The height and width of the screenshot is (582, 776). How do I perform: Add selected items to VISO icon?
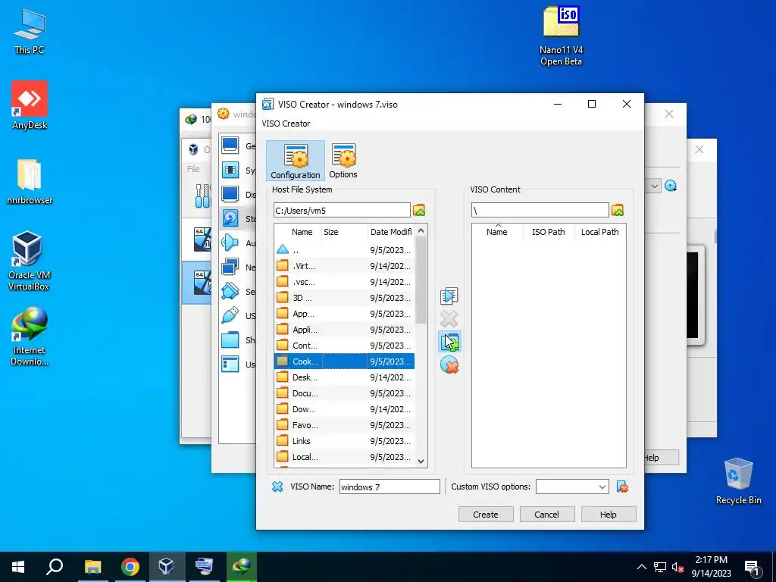[x=449, y=296]
